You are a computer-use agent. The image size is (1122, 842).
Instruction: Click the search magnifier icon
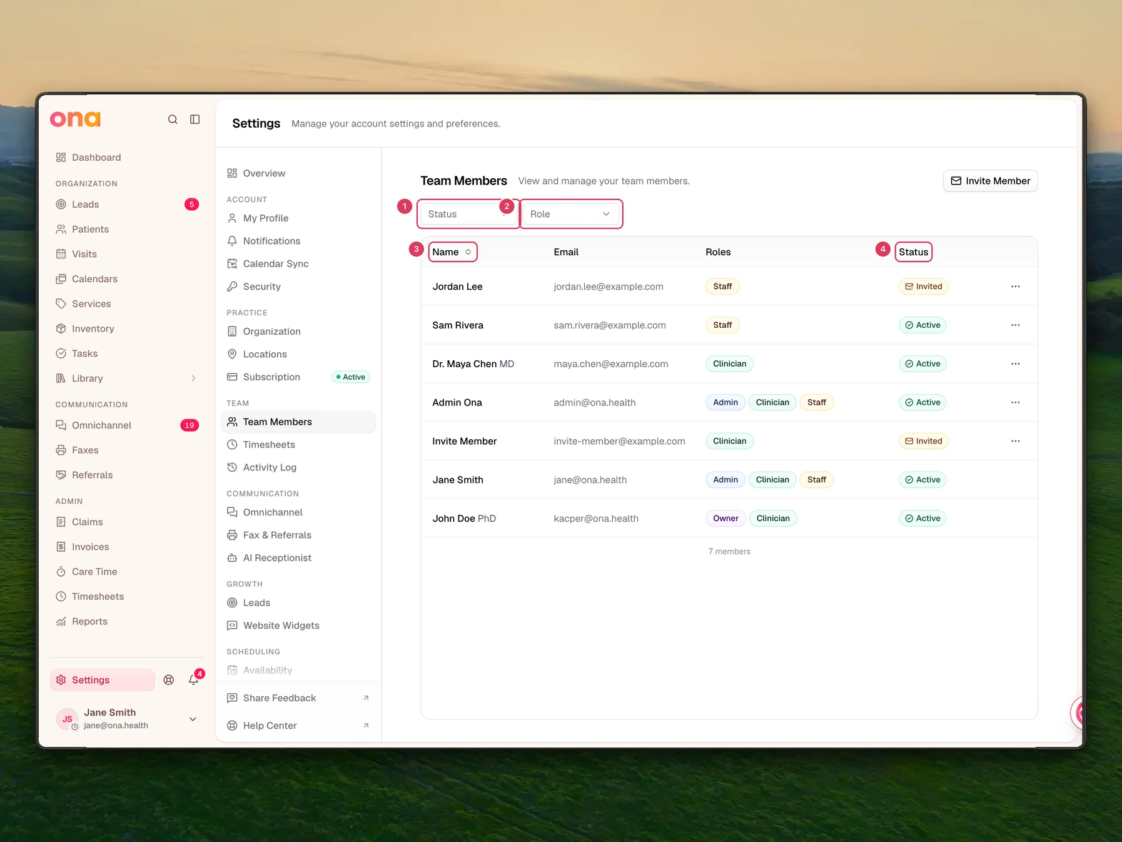pyautogui.click(x=173, y=119)
